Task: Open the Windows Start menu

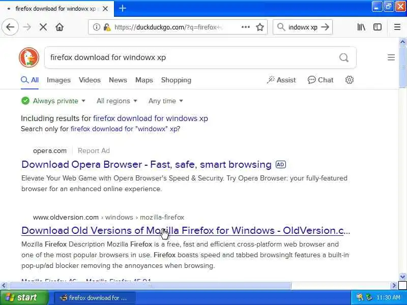Action: (24, 297)
